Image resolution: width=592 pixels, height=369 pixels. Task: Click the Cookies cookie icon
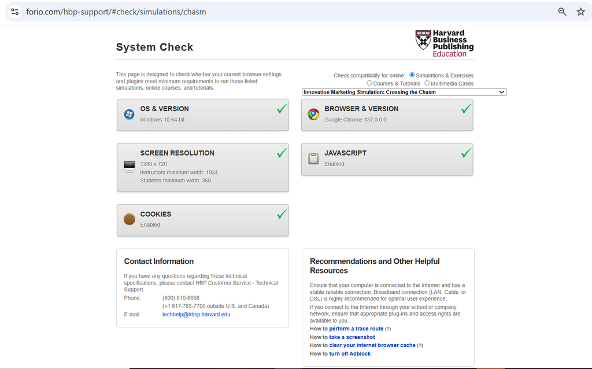pos(129,219)
